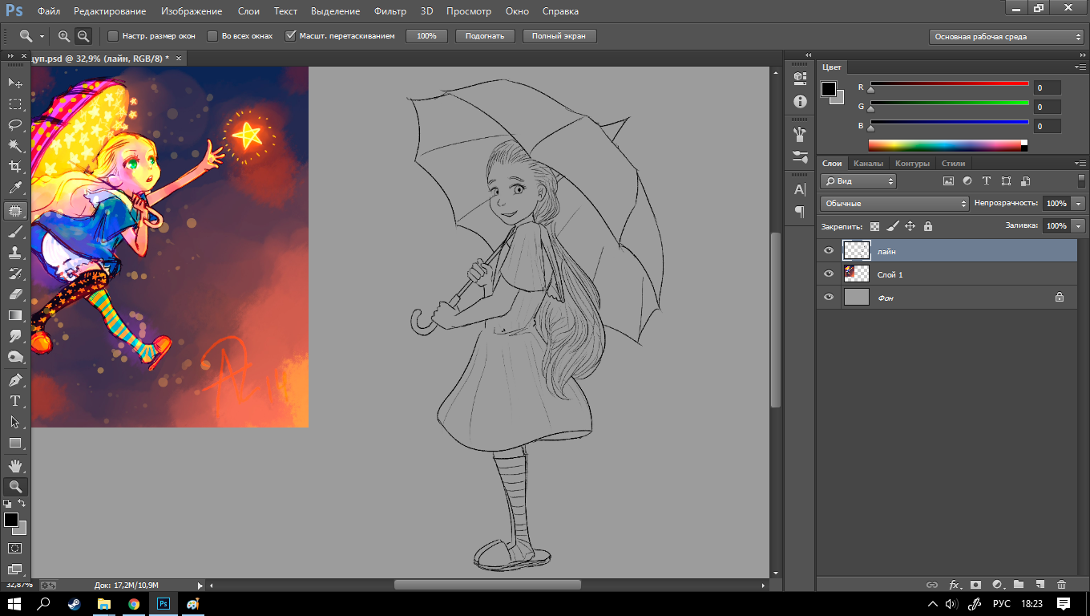Open the Изображение menu
The height and width of the screenshot is (616, 1090).
[x=192, y=11]
